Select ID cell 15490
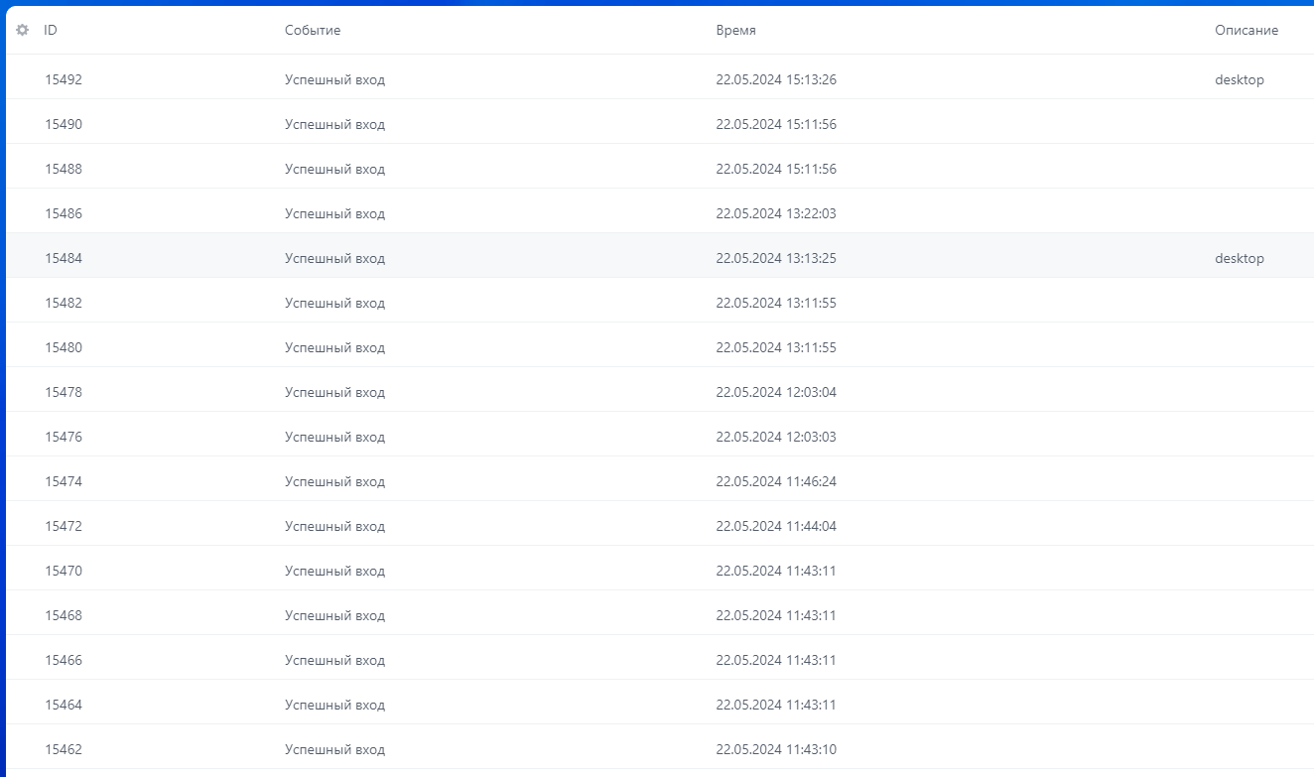 (x=64, y=124)
